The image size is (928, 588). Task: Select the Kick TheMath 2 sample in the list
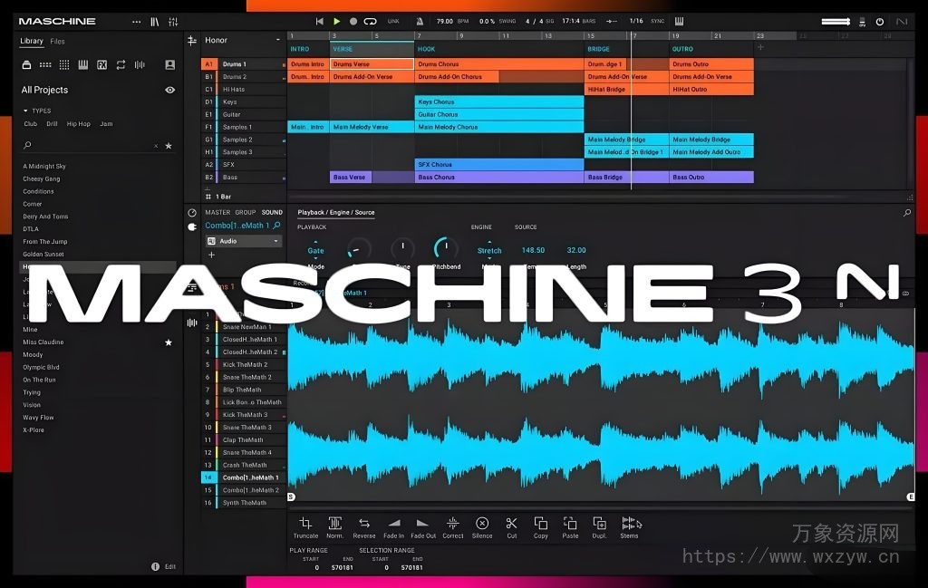[x=246, y=364]
